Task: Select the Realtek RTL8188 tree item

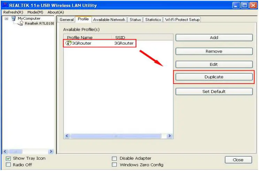Action: click(x=39, y=23)
